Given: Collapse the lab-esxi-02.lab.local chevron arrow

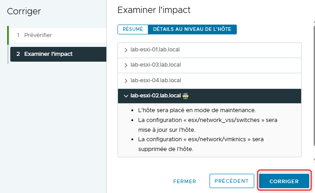Looking at the screenshot, I should tap(126, 96).
